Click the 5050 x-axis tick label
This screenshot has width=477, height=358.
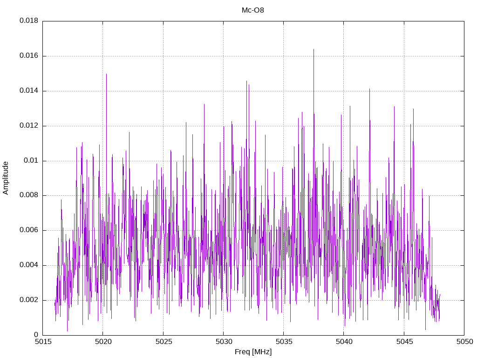tap(464, 342)
